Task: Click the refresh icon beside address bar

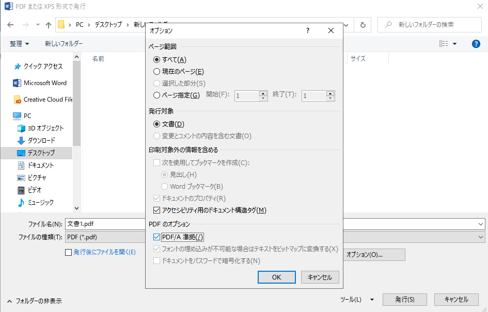Action: click(363, 25)
